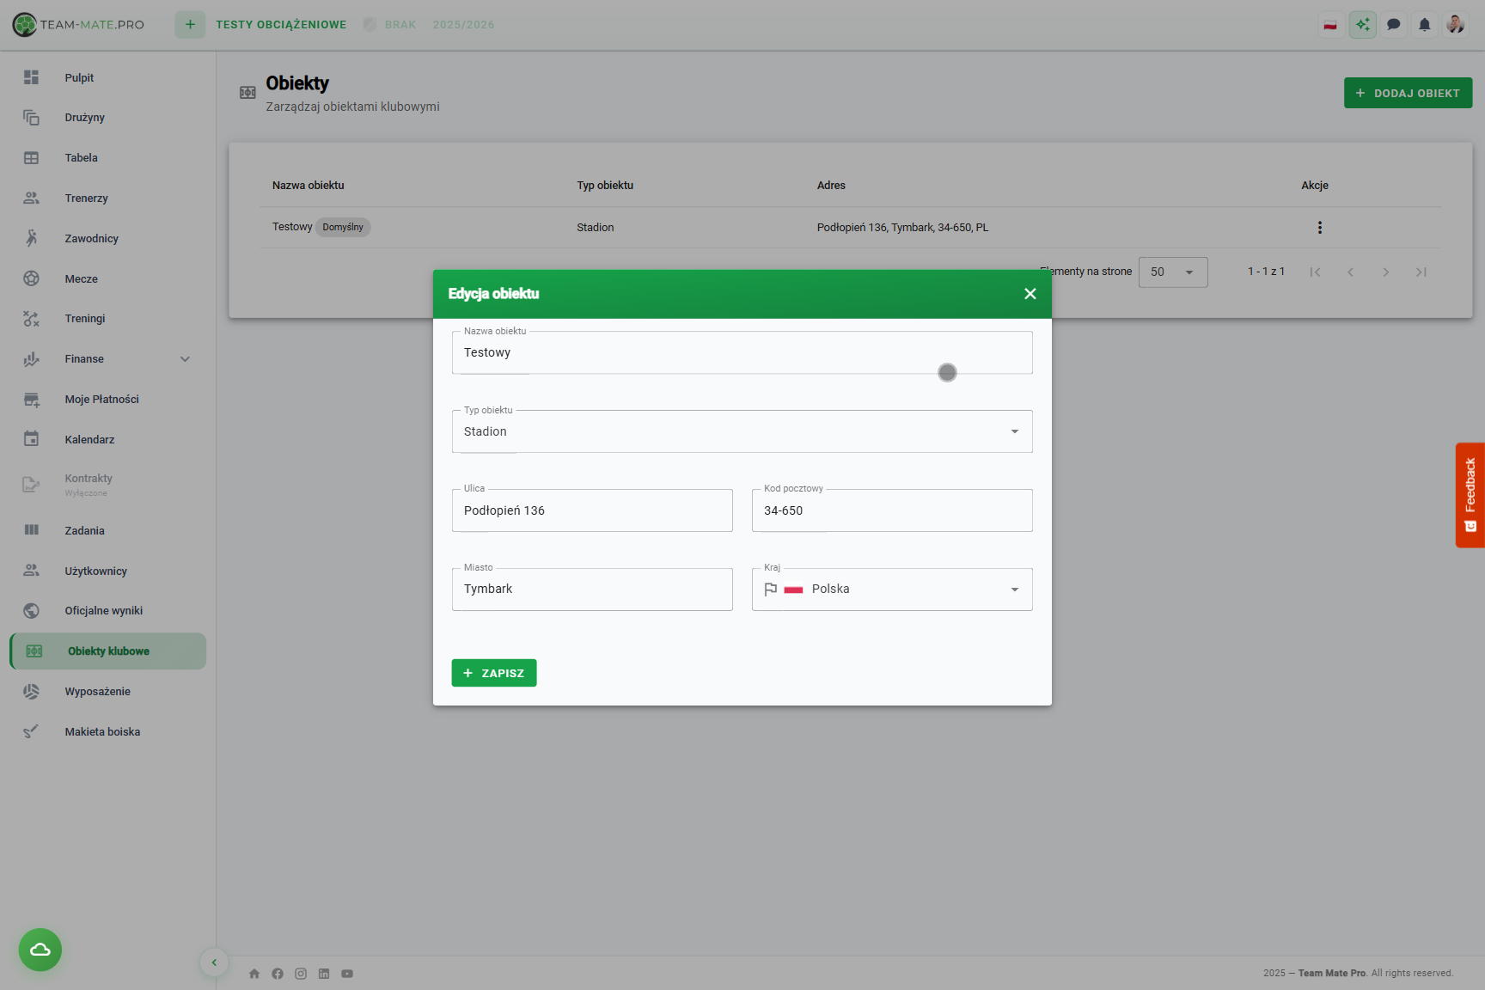1485x990 pixels.
Task: Open the chat messages icon
Action: (x=1393, y=25)
